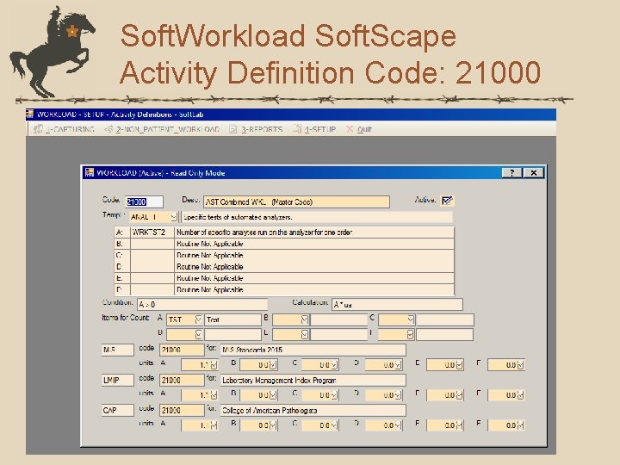Click the 4-SETUP tool icon
This screenshot has width=620, height=465.
297,129
